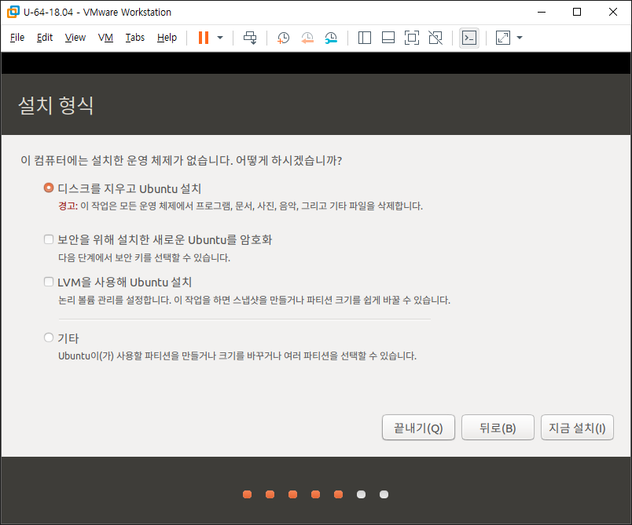Enable '보안을 위해 설치한 새로운 Ubuntu를 암호화' checkbox
Screen dimensions: 632x525
coord(49,239)
